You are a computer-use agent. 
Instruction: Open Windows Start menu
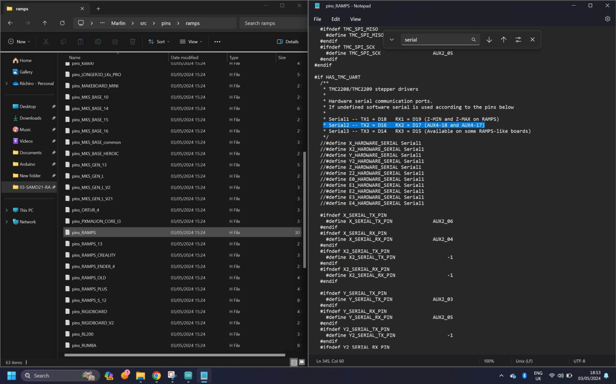pos(12,375)
